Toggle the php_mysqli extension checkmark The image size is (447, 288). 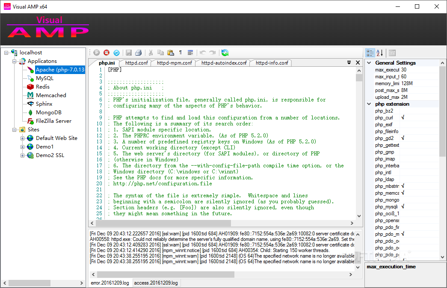pyautogui.click(x=403, y=206)
